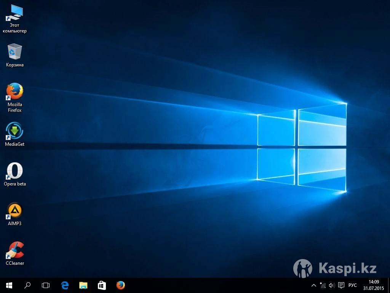This screenshot has width=390, height=293.
Task: Launch Firefox from the taskbar
Action: pyautogui.click(x=120, y=285)
